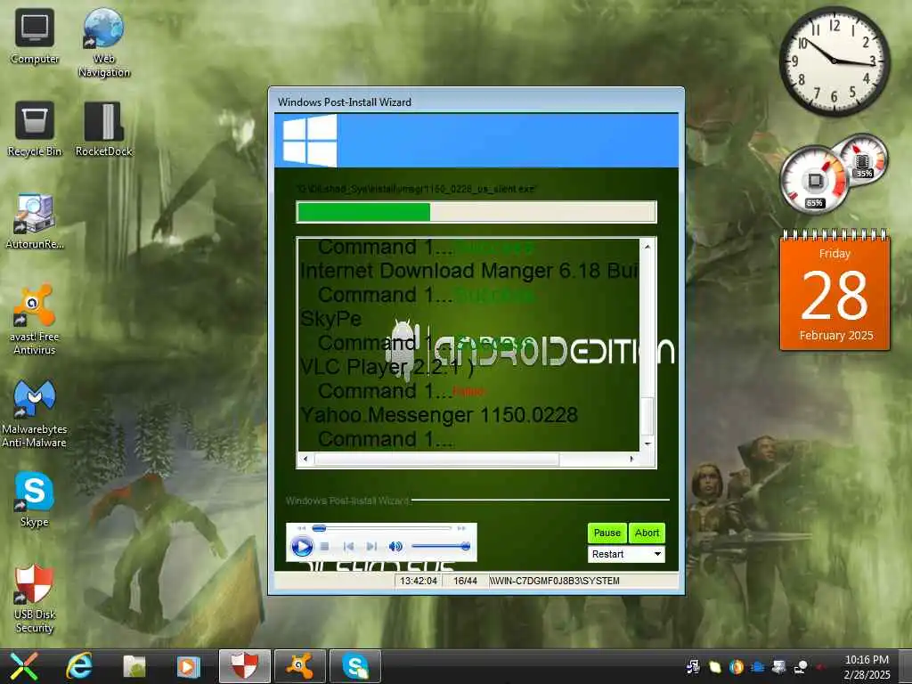The height and width of the screenshot is (684, 912).
Task: Switch to Skype taskbar button
Action: click(354, 666)
